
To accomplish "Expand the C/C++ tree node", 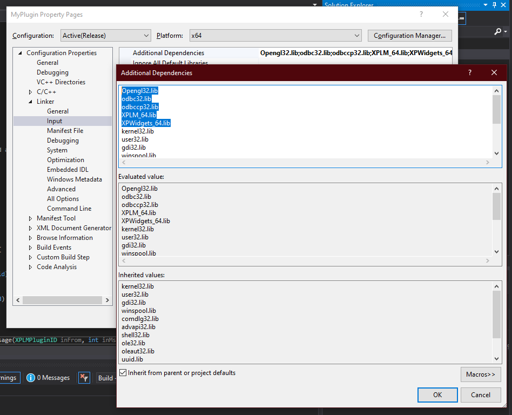I will point(31,92).
